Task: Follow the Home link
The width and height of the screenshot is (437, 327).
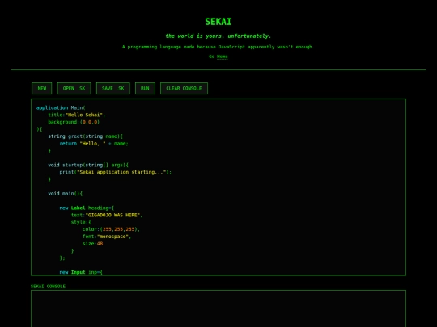Action: (222, 57)
